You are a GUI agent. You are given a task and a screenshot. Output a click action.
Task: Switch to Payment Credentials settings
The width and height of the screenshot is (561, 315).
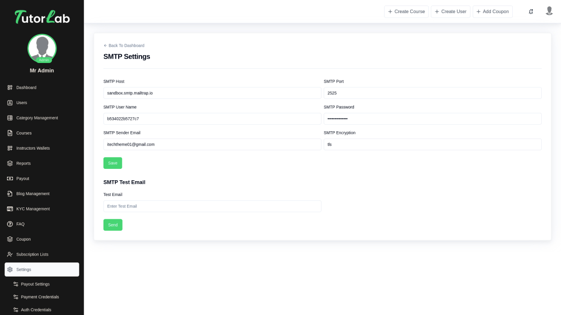pos(40,297)
